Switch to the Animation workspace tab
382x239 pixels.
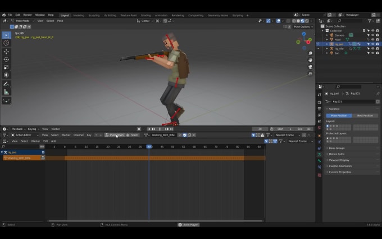[161, 15]
